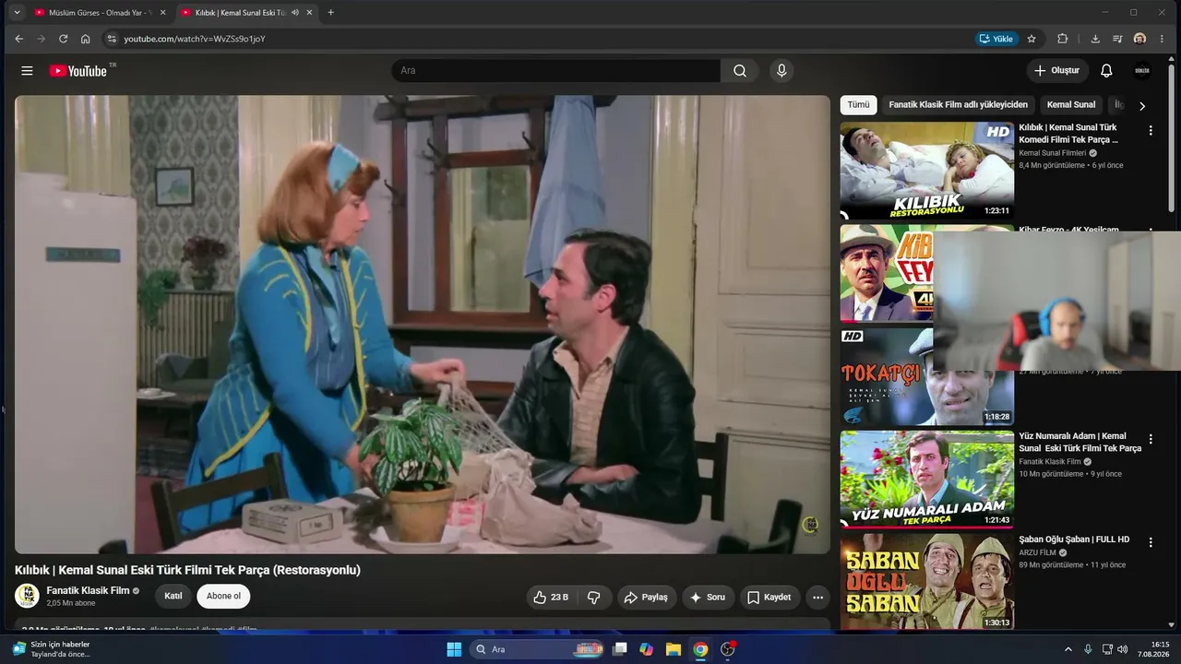This screenshot has height=664, width=1181.
Task: Click the Yükle install button in address bar
Action: click(996, 39)
